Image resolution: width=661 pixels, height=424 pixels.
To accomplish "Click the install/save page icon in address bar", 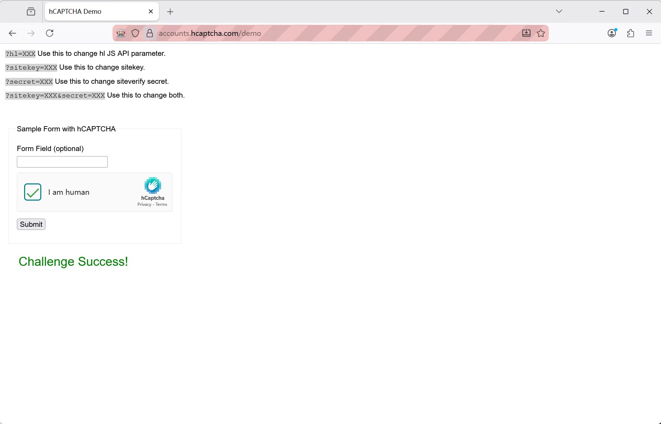I will click(x=526, y=33).
